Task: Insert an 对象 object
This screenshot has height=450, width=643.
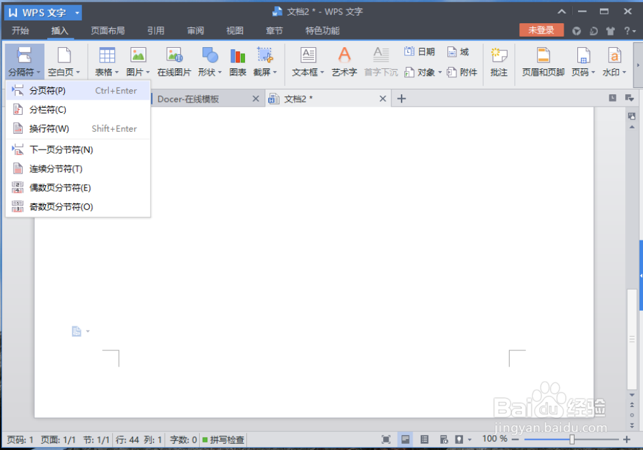Action: 419,72
